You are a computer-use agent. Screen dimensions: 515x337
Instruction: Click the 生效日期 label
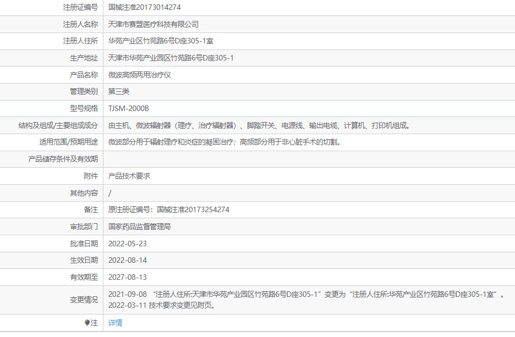pyautogui.click(x=84, y=260)
